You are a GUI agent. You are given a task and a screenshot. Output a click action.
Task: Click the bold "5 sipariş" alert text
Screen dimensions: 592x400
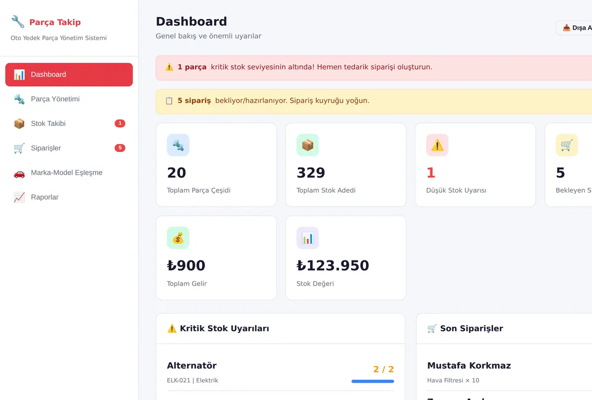[x=194, y=101]
